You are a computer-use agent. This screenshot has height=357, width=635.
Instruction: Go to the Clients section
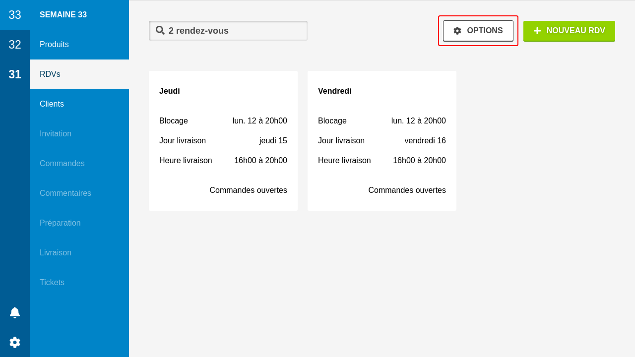[79, 104]
